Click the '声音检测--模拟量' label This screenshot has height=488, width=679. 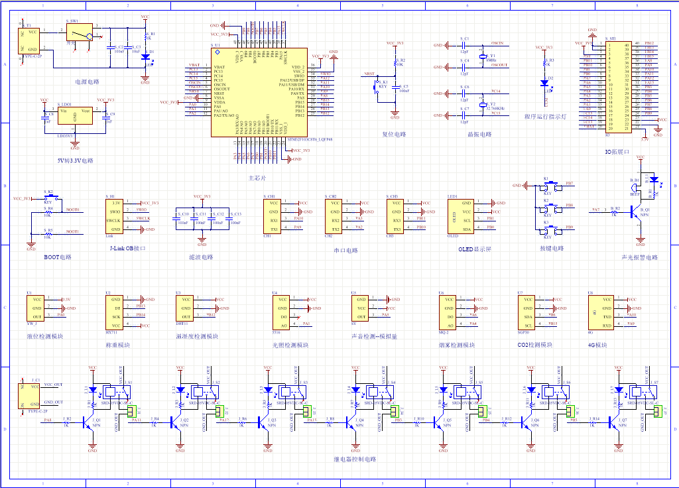pos(375,336)
